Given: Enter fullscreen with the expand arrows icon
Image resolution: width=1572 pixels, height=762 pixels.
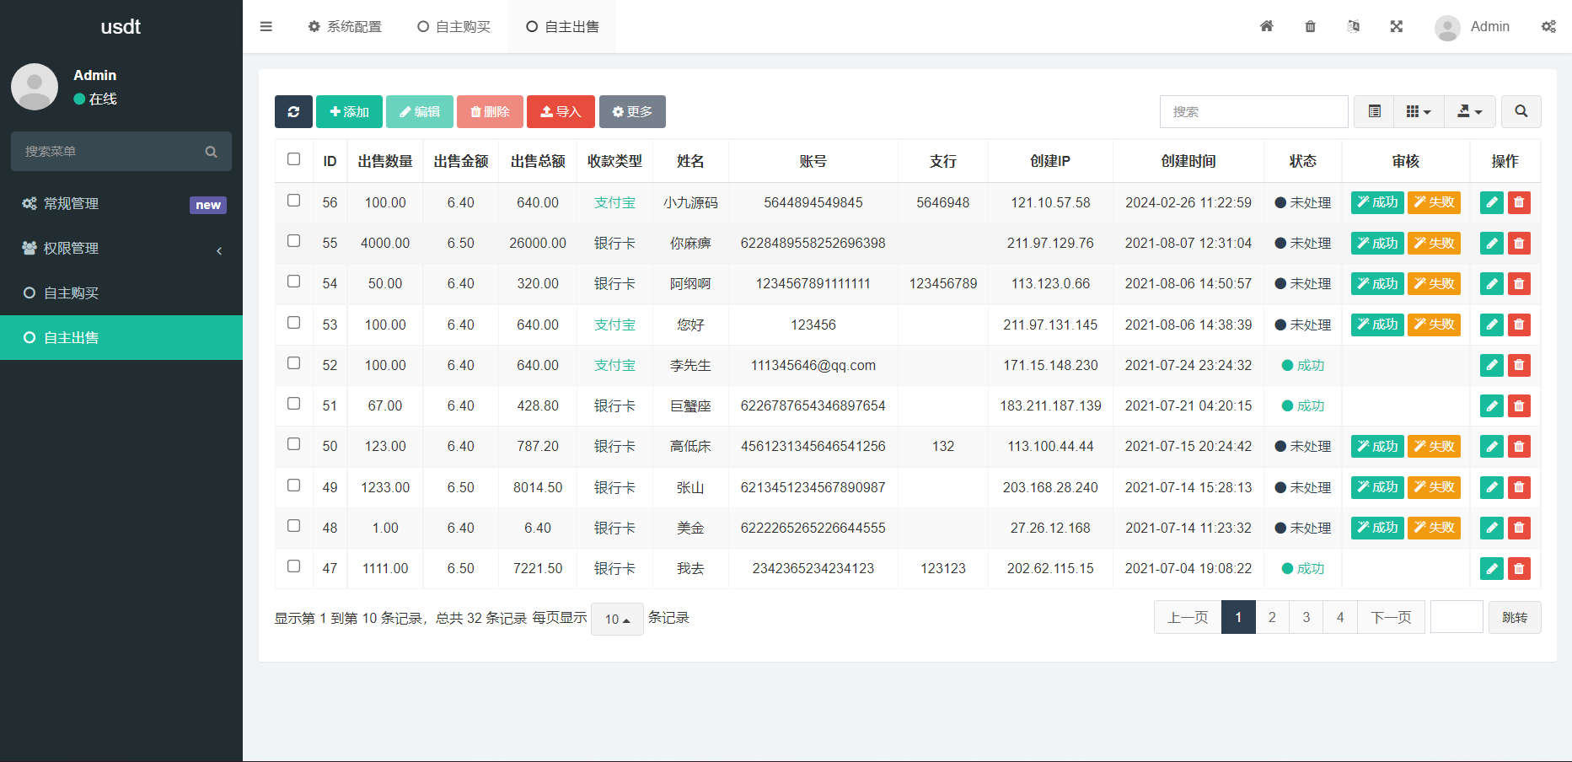Looking at the screenshot, I should point(1396,26).
